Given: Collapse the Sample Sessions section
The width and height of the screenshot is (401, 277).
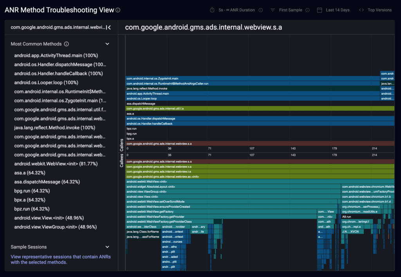Looking at the screenshot, I should (x=107, y=247).
